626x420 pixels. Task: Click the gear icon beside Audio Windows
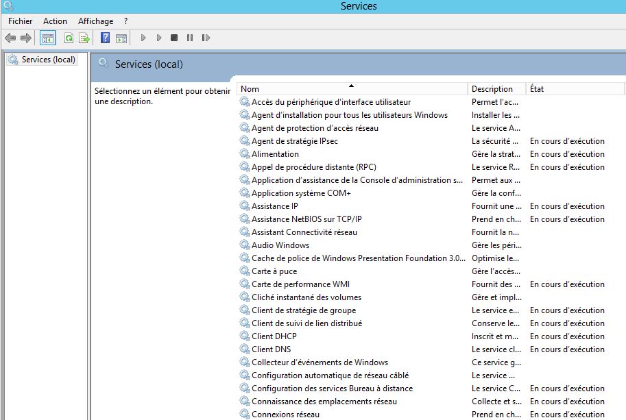coord(245,245)
